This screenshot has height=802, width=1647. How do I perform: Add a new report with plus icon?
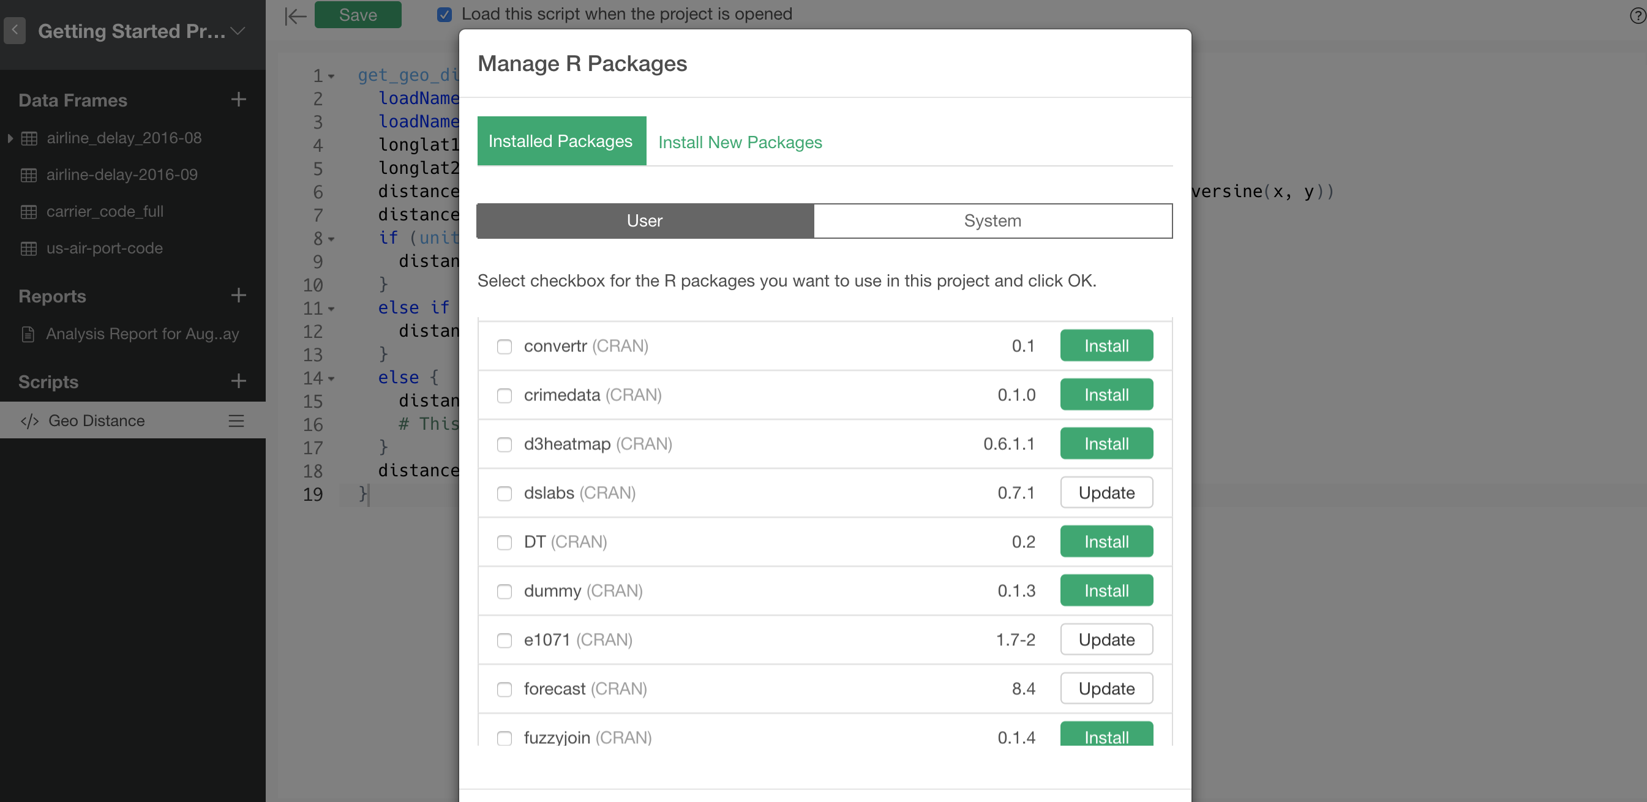[x=239, y=296]
